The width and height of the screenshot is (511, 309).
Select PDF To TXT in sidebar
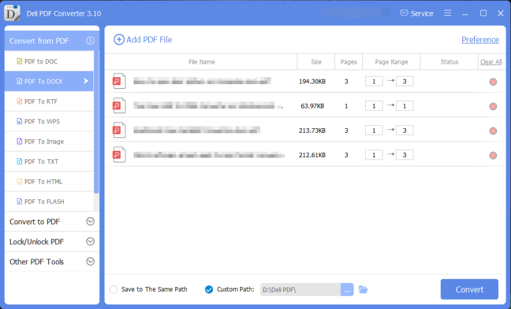[x=41, y=162]
